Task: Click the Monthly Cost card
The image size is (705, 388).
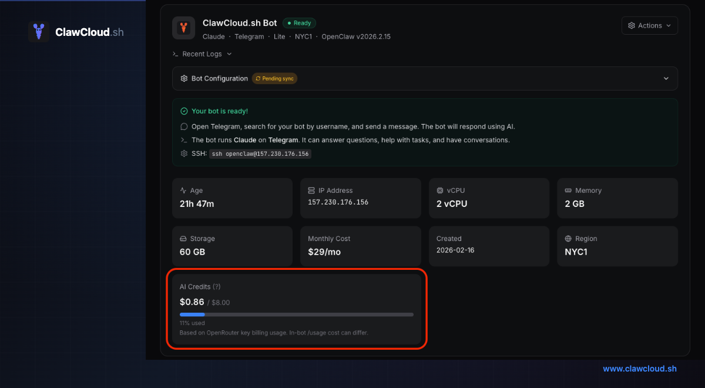Action: pos(360,246)
